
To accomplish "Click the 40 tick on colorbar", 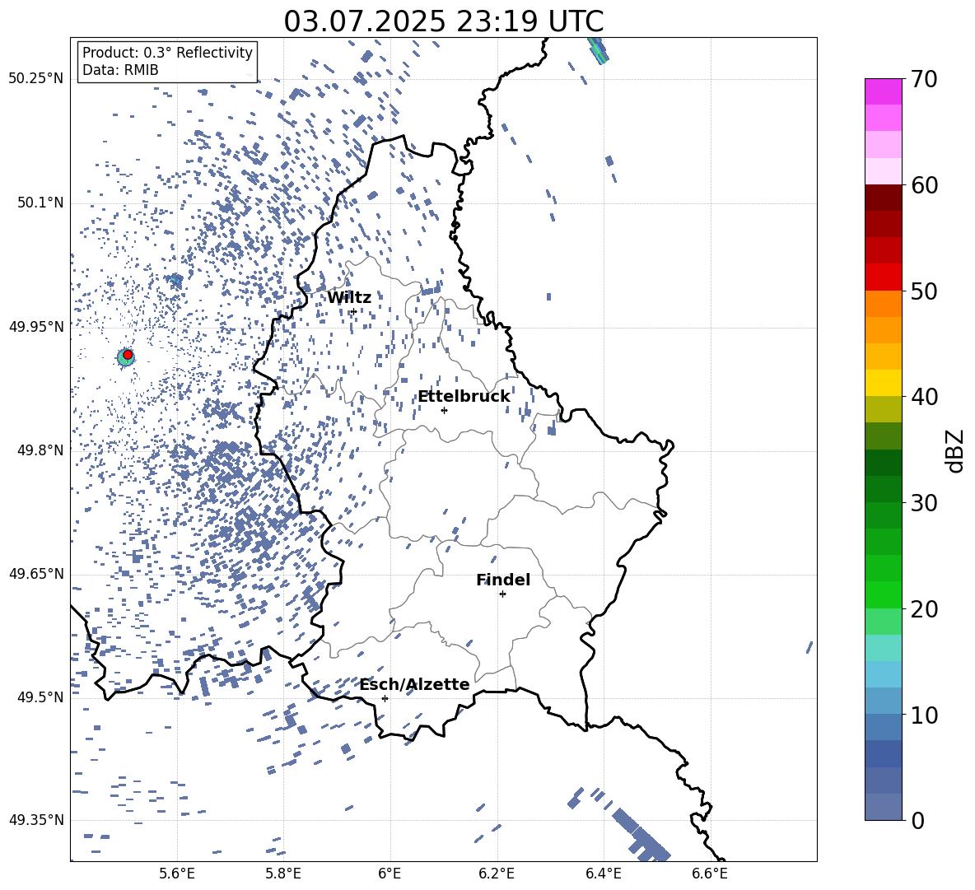I will point(923,397).
